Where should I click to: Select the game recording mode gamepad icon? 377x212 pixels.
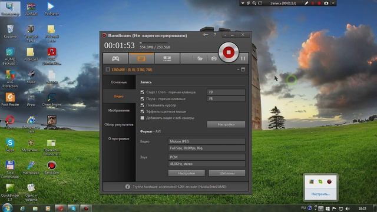click(x=115, y=58)
